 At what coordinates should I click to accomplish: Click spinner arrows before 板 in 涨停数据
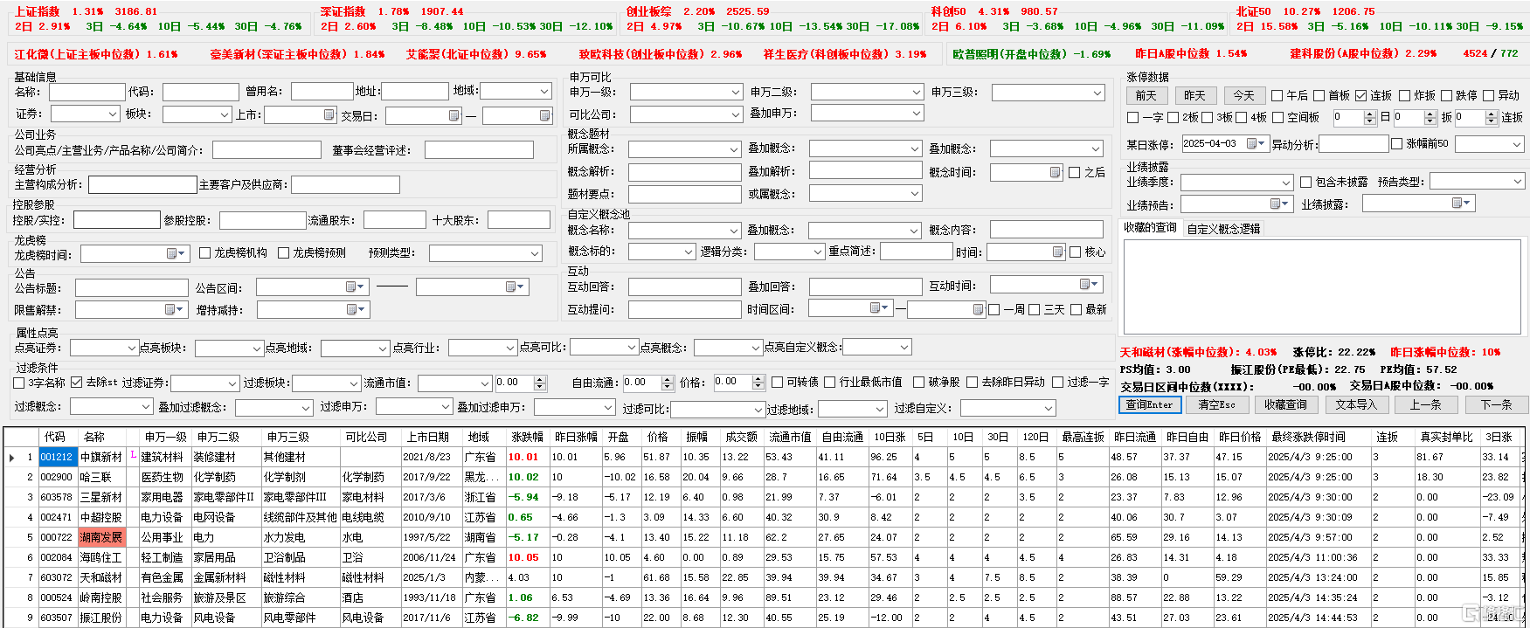click(1431, 117)
